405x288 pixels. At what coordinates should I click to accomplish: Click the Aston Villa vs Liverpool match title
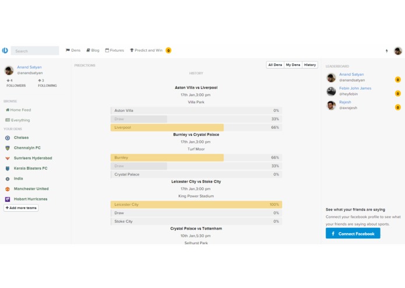pos(196,88)
